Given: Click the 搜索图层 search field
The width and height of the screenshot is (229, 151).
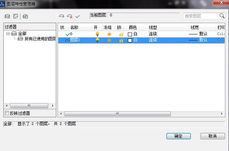Looking at the screenshot, I should pyautogui.click(x=201, y=16).
